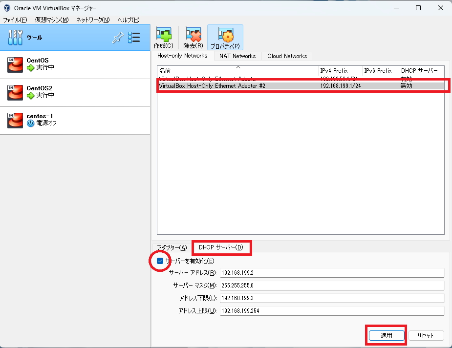Click the Server Mask field 255.255.255.0
The height and width of the screenshot is (348, 452).
click(332, 285)
